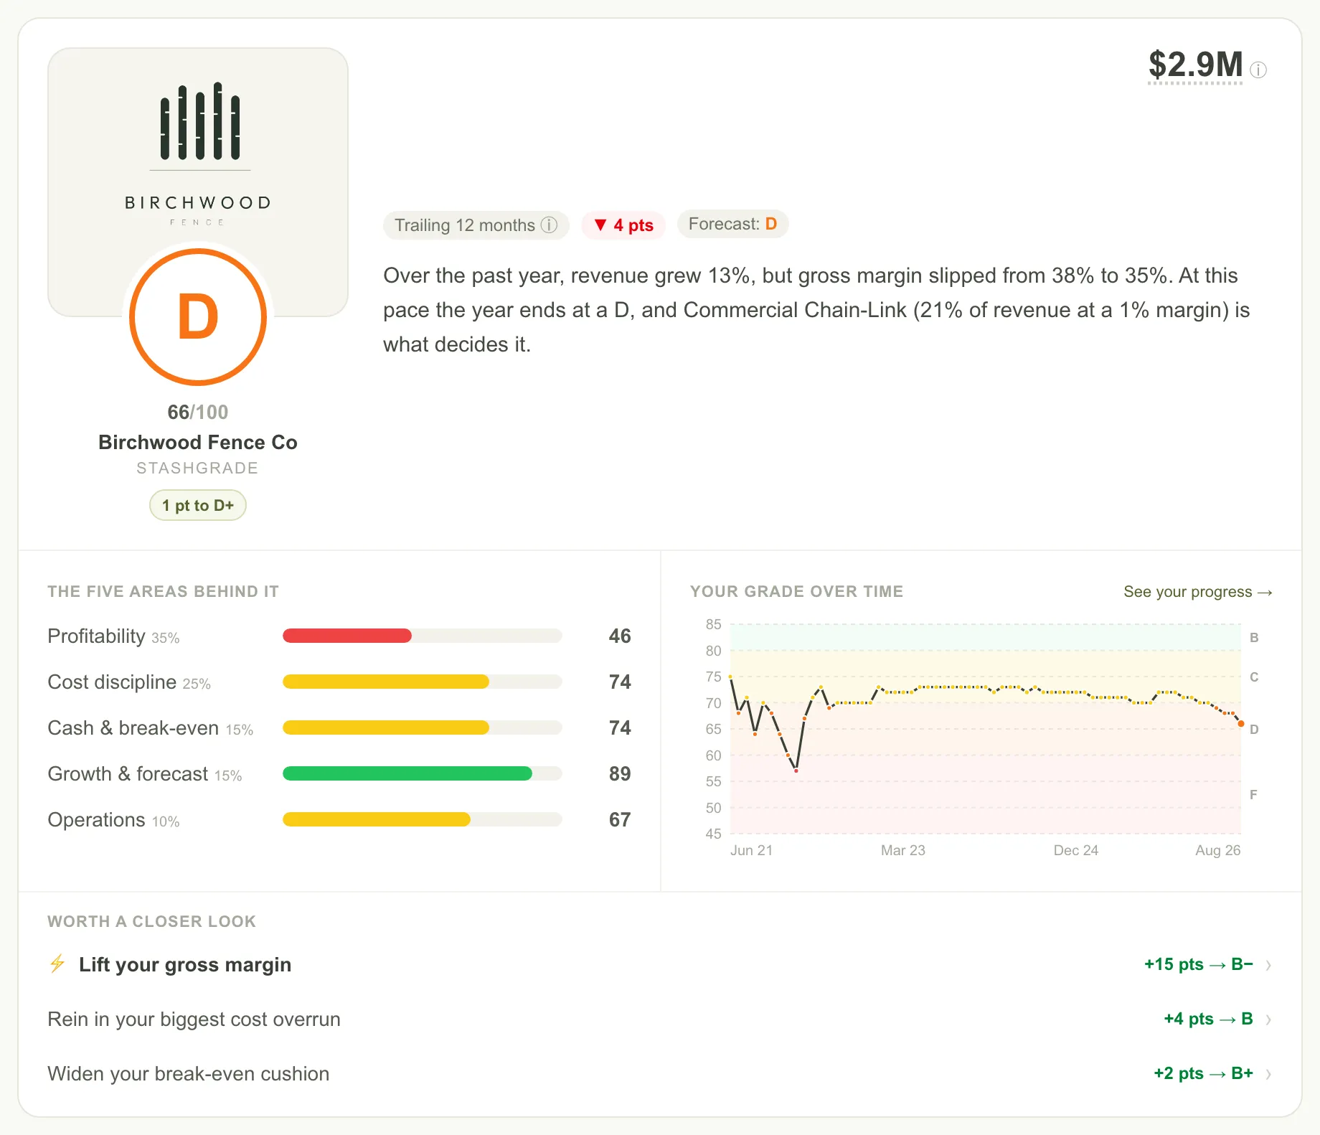
Task: Click the Operations 10% label
Action: (x=113, y=820)
